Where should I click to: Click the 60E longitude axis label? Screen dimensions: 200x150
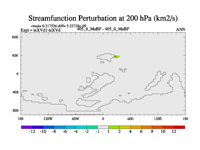[x=130, y=118]
